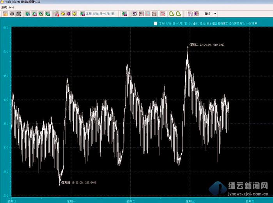Click the 星期一 x-axis label
The height and width of the screenshot is (203, 273).
(x=71, y=201)
